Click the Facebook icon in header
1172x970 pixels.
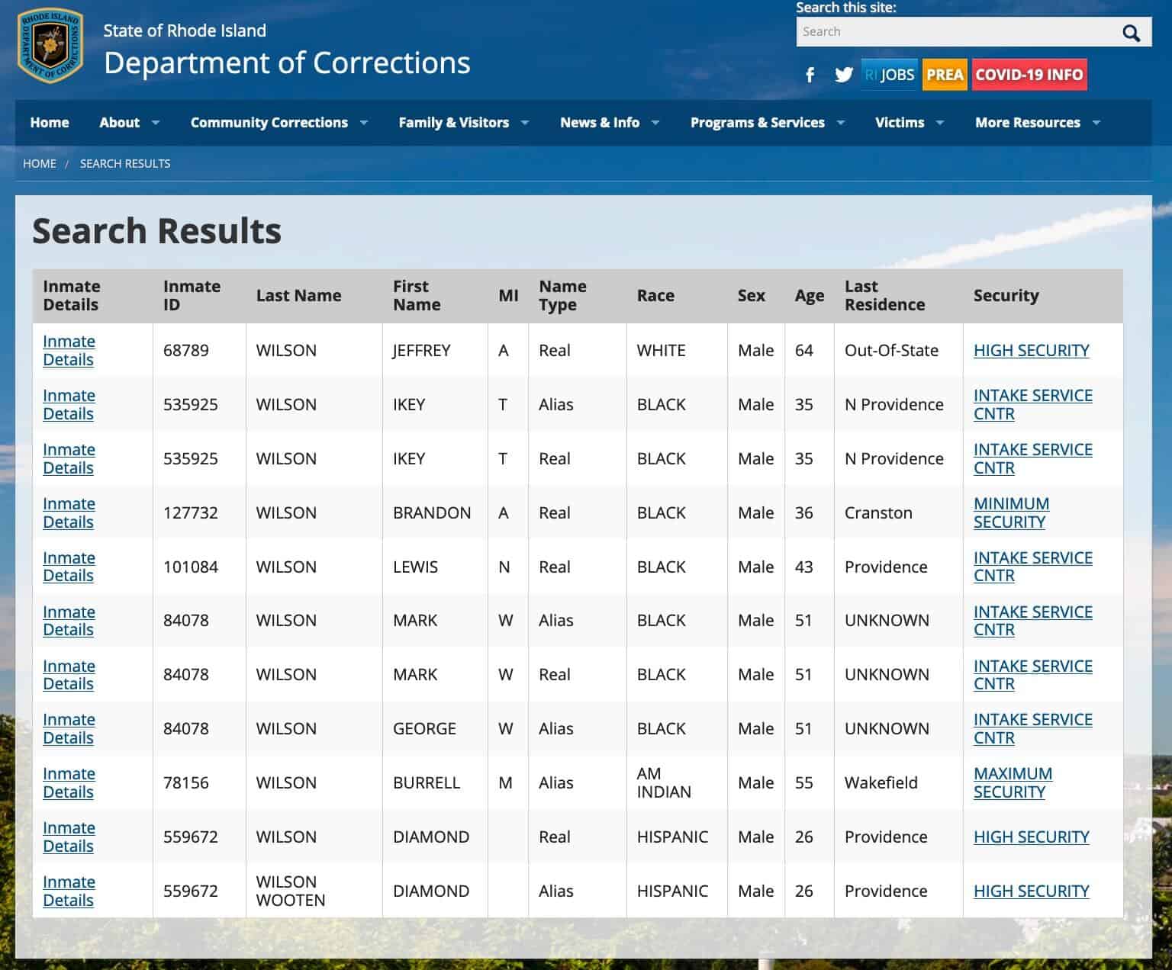click(810, 75)
